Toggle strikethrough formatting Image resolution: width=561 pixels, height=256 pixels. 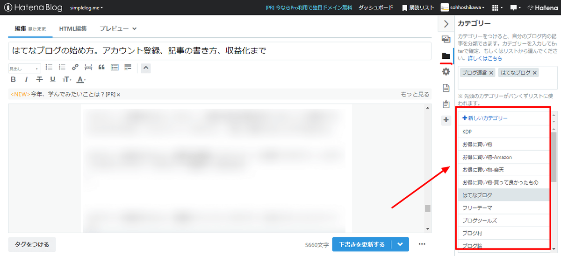(39, 79)
